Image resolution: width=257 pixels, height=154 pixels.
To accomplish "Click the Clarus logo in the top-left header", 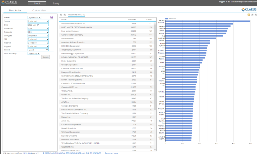I will pos(10,2).
